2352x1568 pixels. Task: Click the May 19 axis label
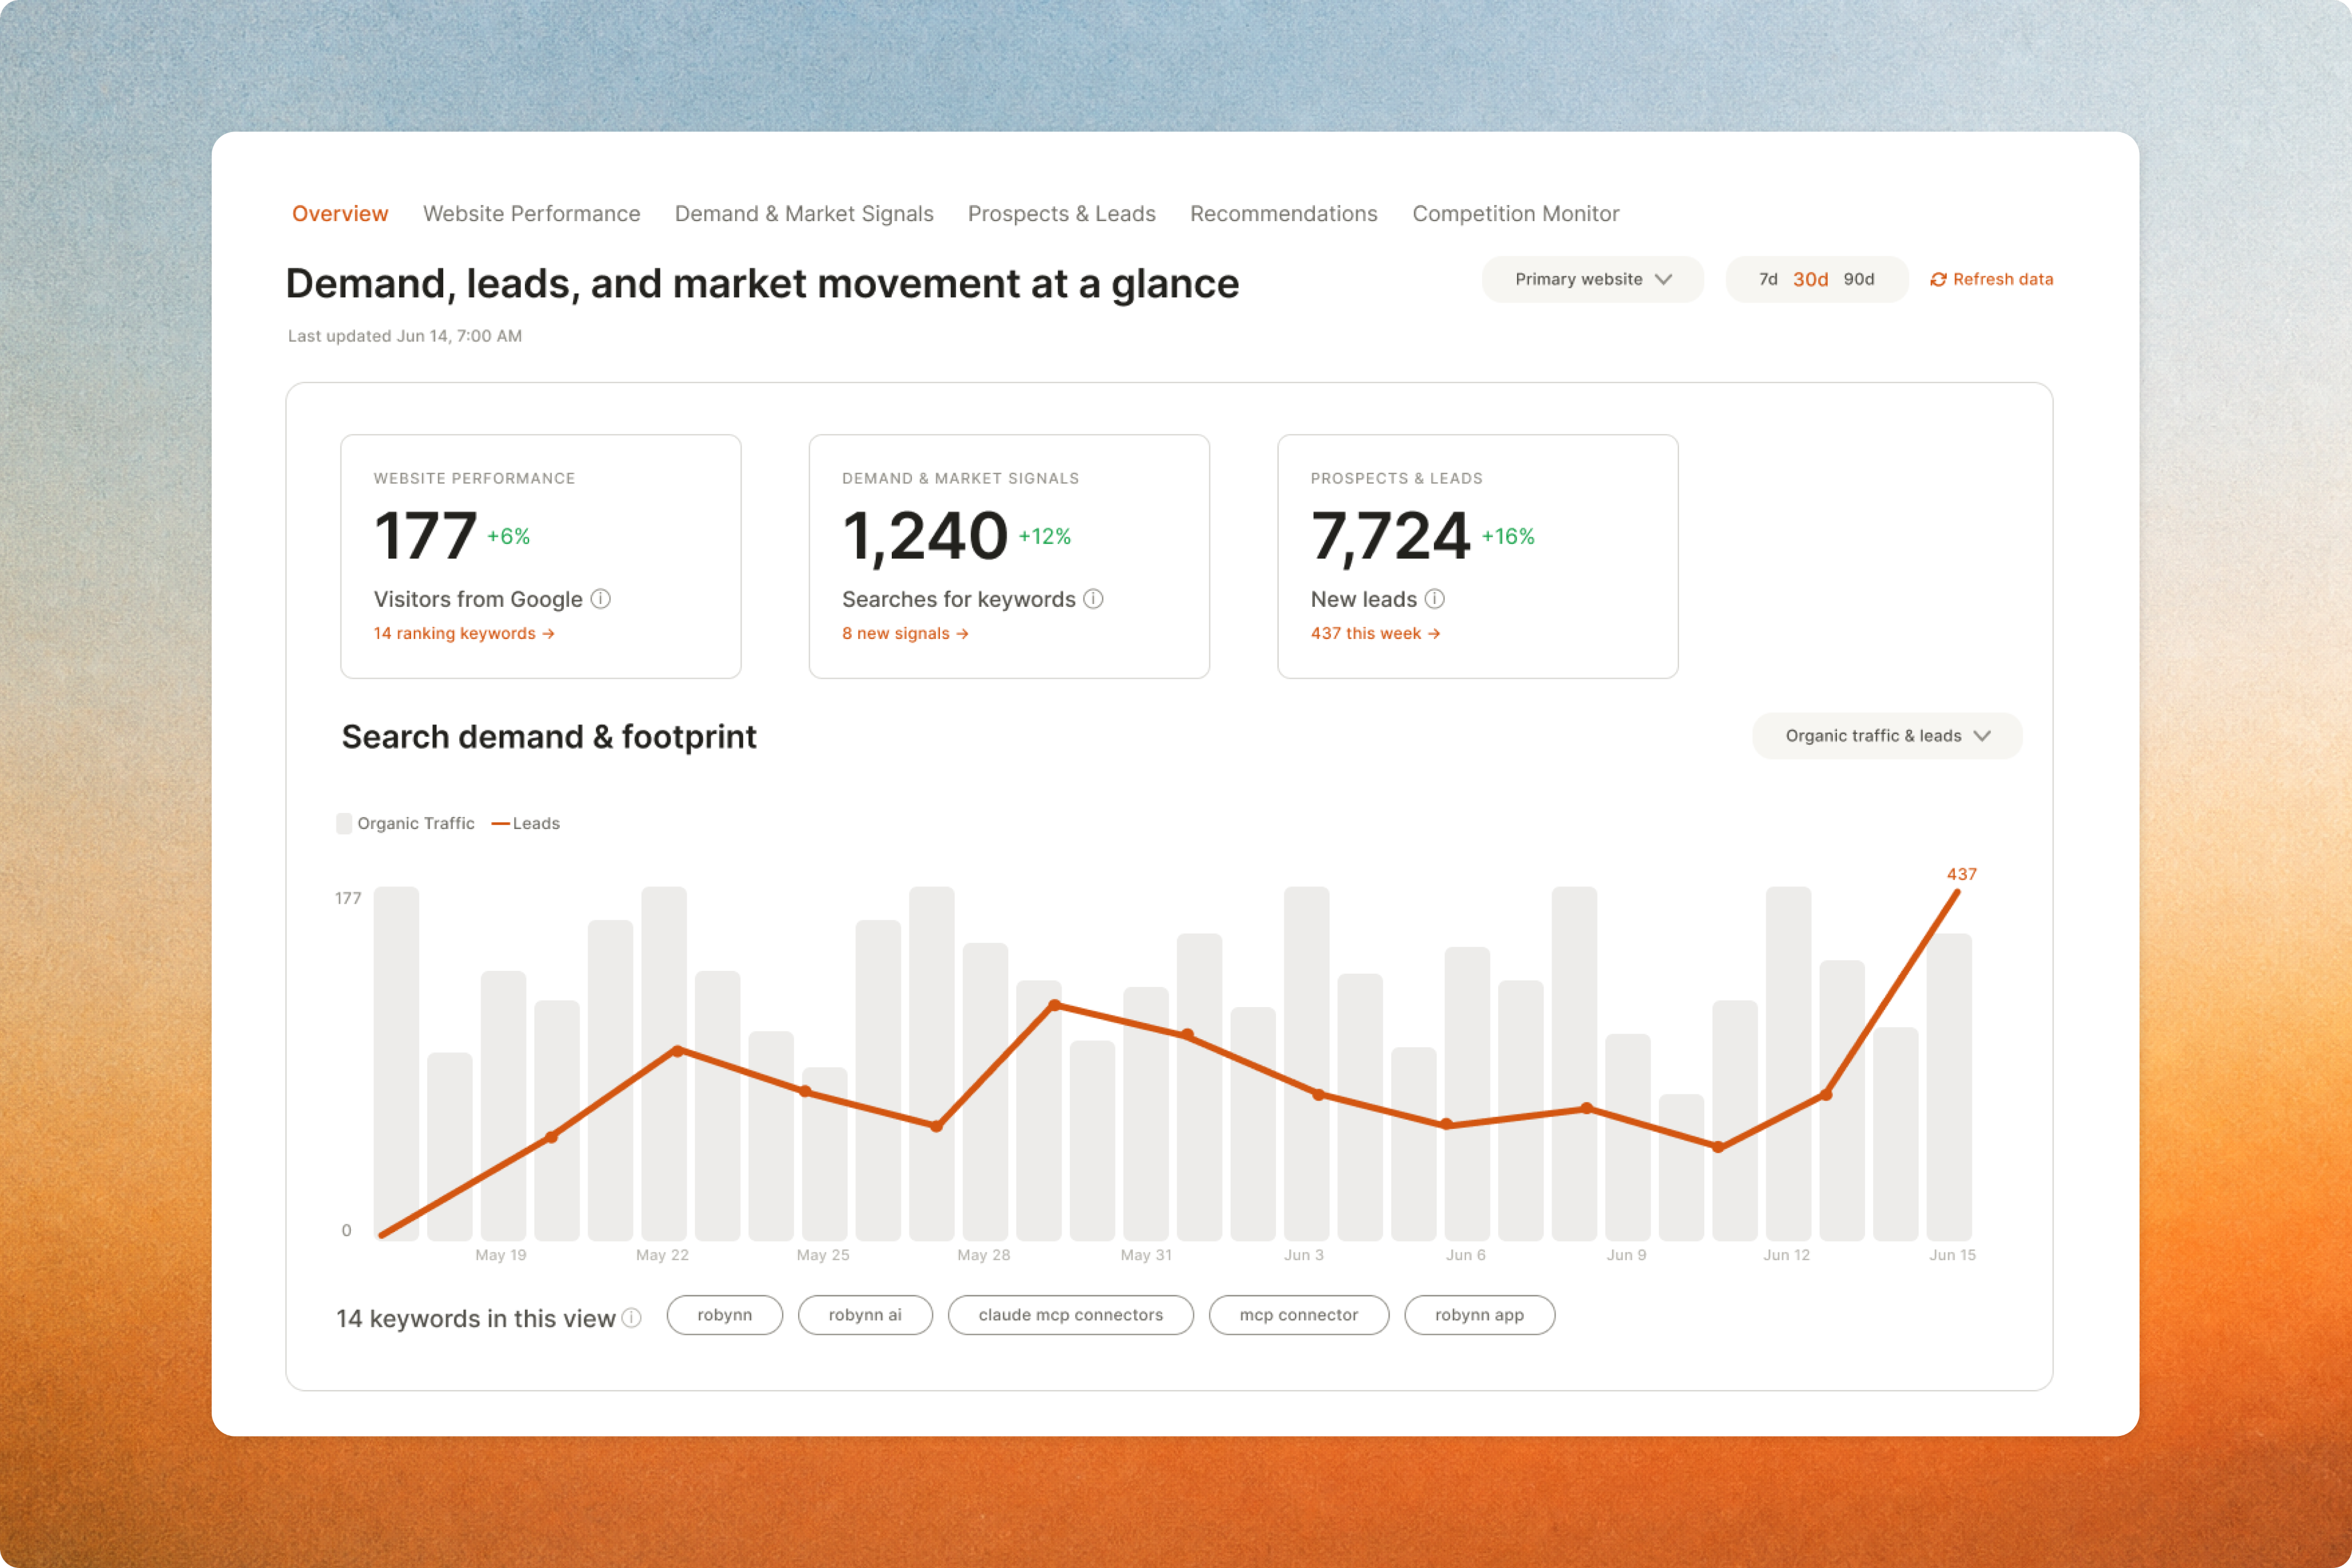(x=500, y=1255)
